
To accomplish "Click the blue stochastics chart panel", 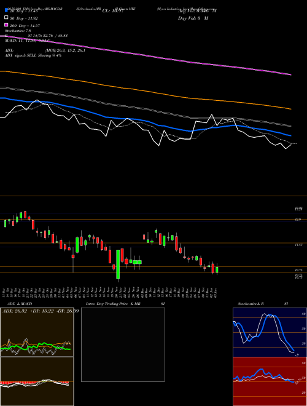I will point(270,332).
